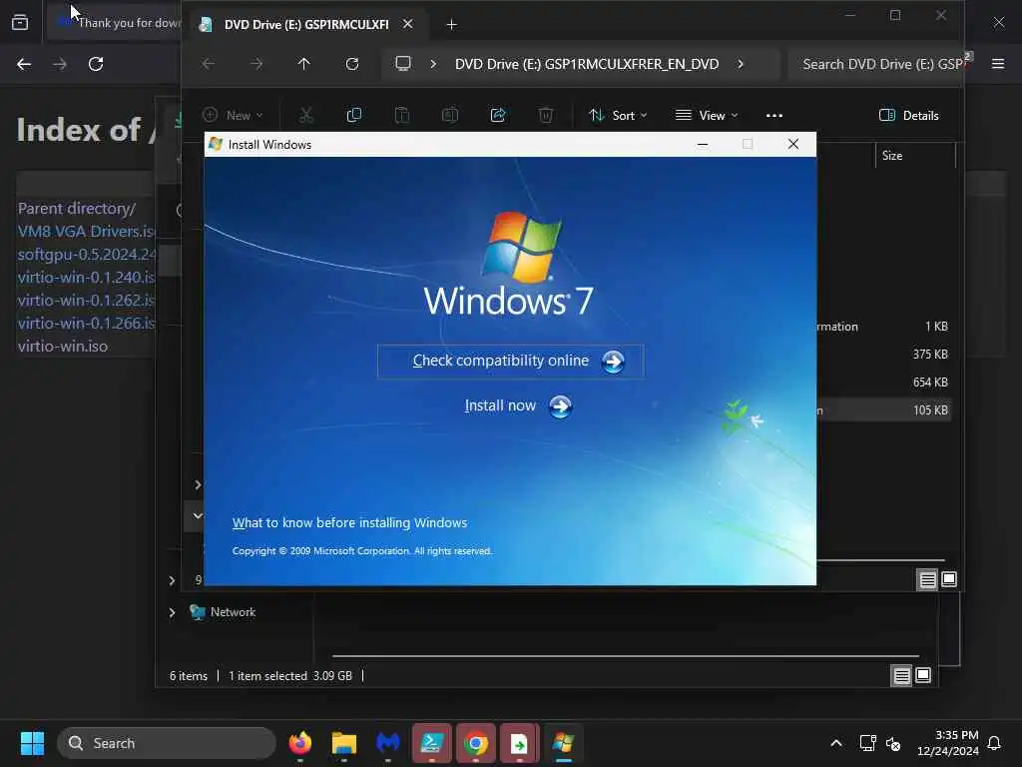Open What to know before installing Windows
Image resolution: width=1022 pixels, height=767 pixels.
(349, 523)
